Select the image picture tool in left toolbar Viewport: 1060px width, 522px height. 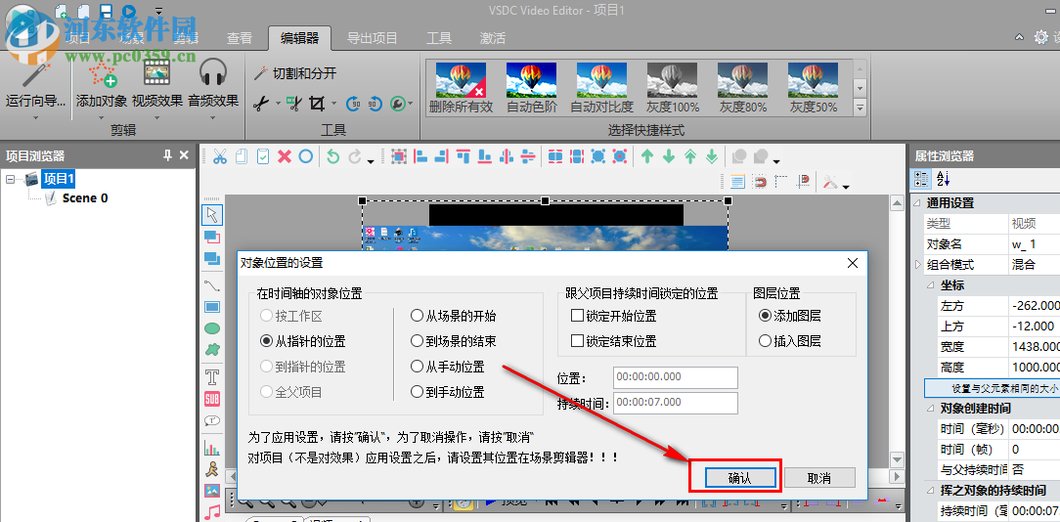tap(212, 490)
